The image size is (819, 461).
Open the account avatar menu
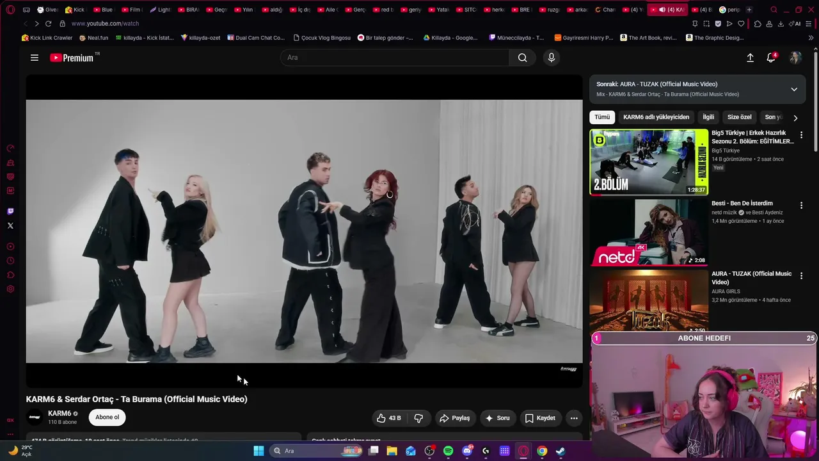795,58
